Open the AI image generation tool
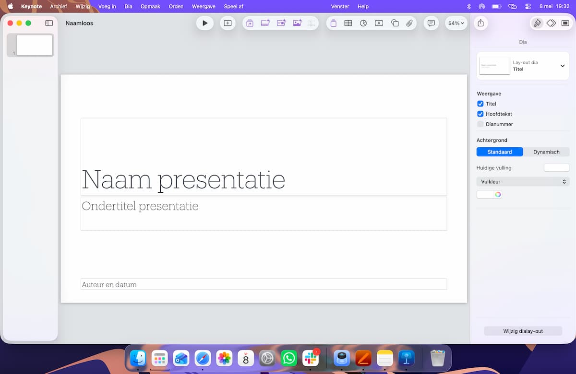 click(x=297, y=23)
